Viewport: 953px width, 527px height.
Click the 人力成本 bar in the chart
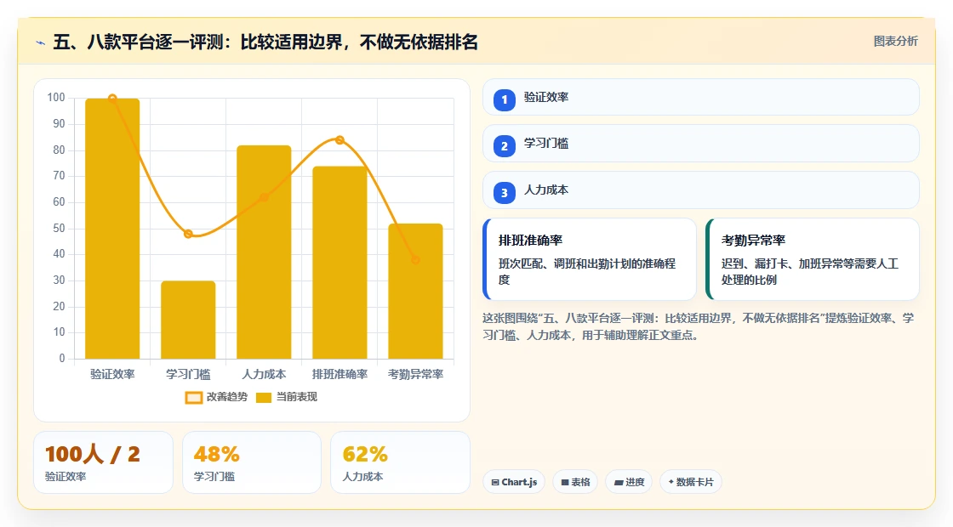click(x=264, y=252)
